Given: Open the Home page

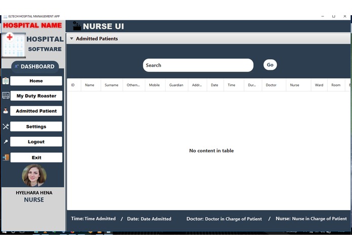Looking at the screenshot, I should tap(36, 80).
